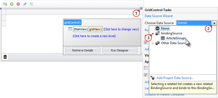Click Undock in Parent Container link
Screen dimensions: 218x98
[x=165, y=95]
